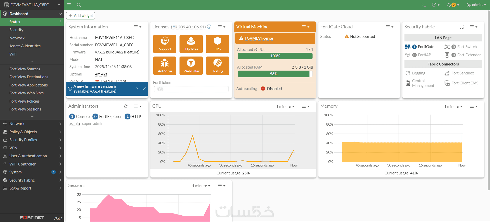Open the AntiVirus license tile
The height and width of the screenshot is (222, 490).
(165, 66)
